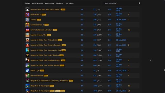Open Zelda: Shadow of Night game icon
The height and width of the screenshot is (93, 165).
28,60
